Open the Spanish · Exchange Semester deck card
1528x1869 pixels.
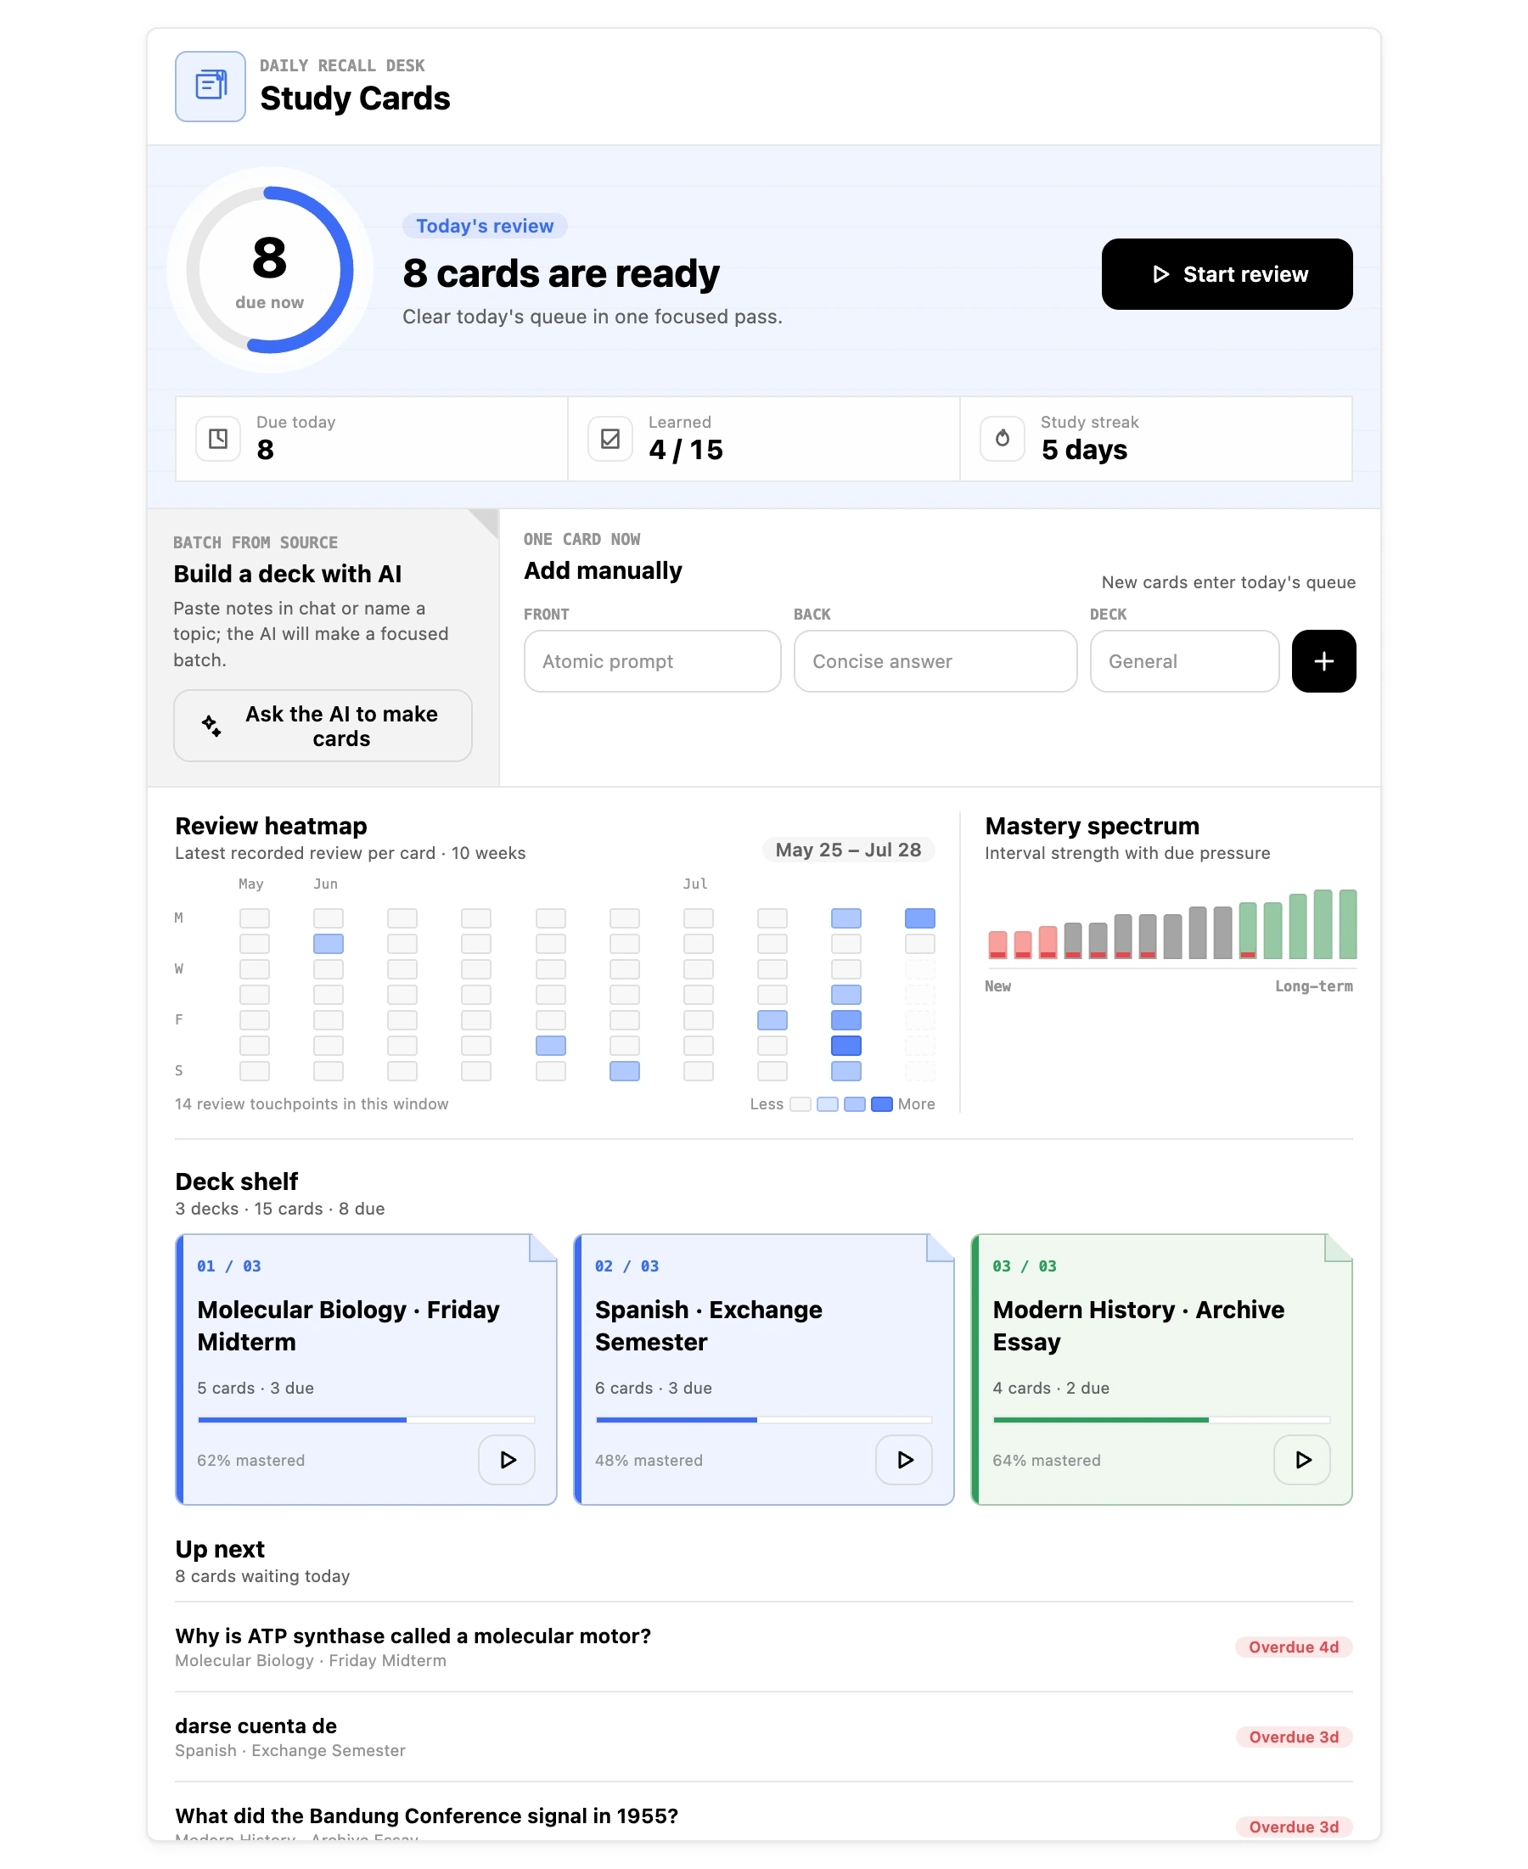pos(763,1368)
